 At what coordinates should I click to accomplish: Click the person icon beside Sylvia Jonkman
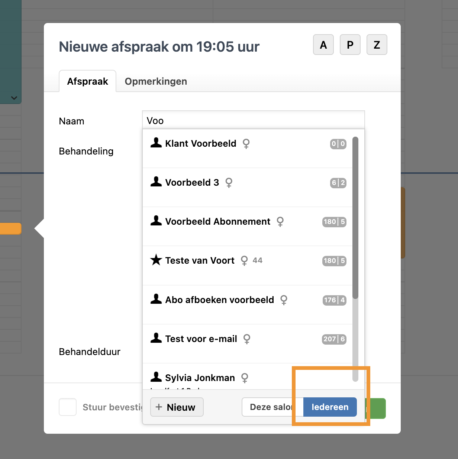pos(156,377)
